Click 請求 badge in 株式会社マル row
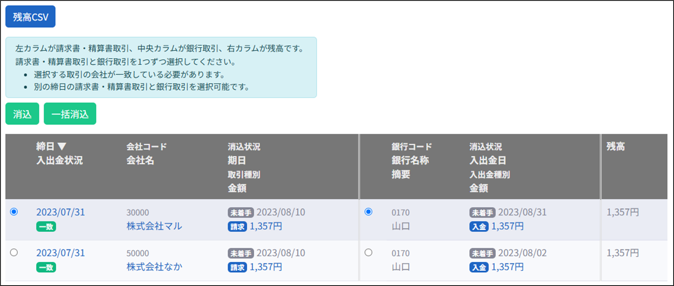Viewport: 674px width, 286px height. tap(237, 226)
